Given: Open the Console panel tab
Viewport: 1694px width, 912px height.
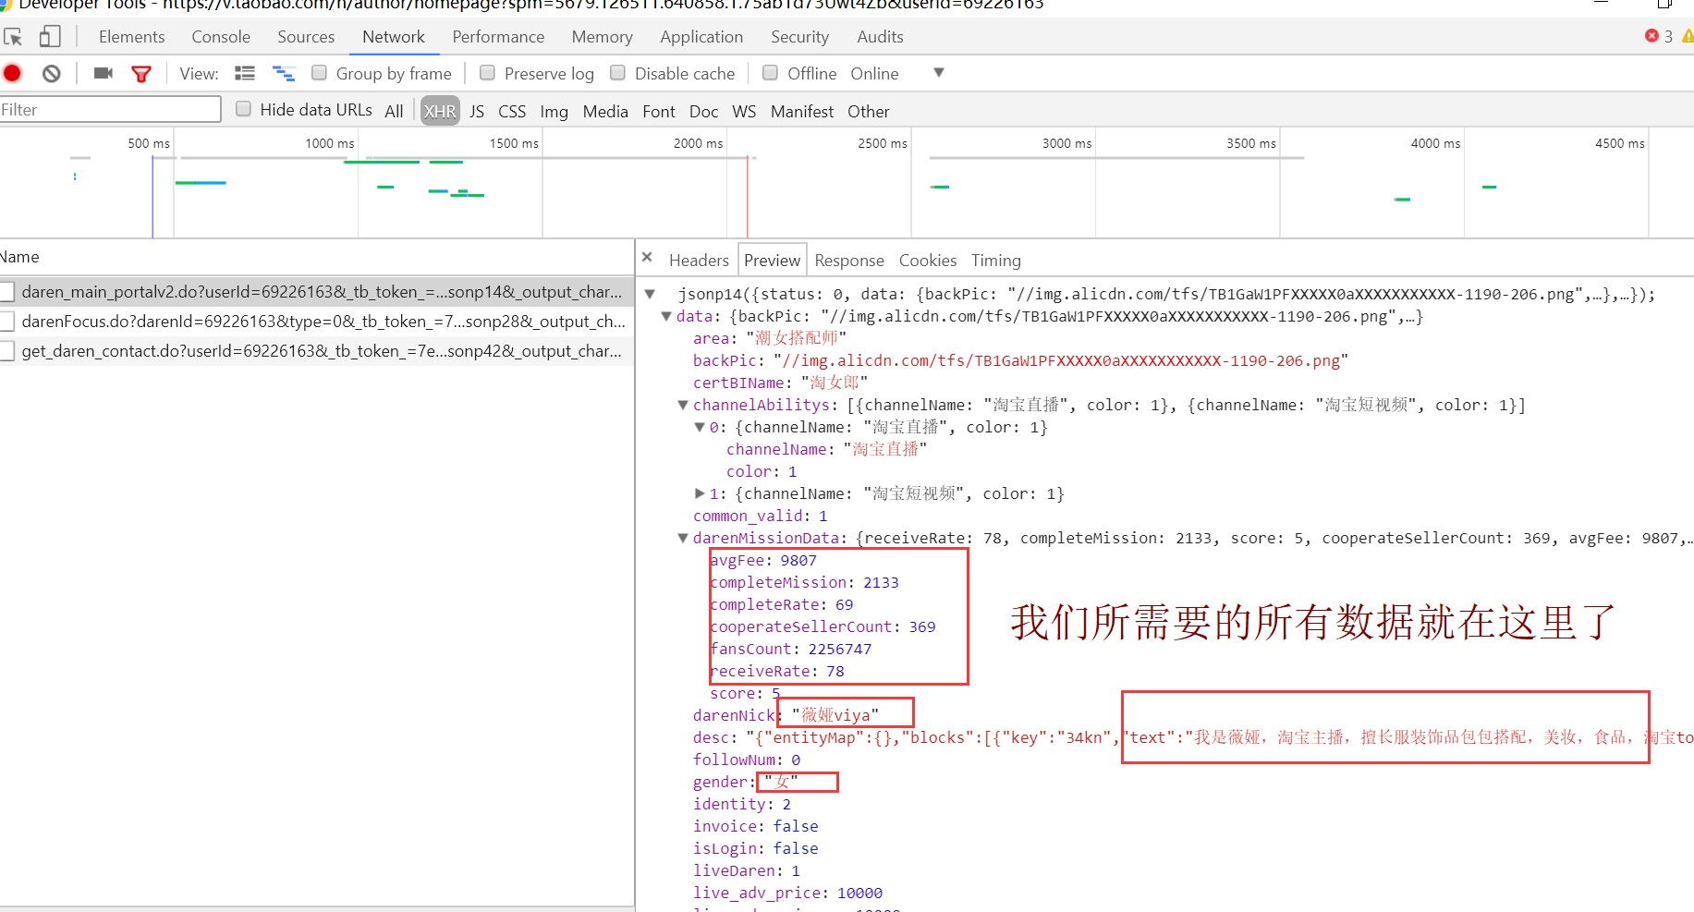Looking at the screenshot, I should [x=221, y=37].
